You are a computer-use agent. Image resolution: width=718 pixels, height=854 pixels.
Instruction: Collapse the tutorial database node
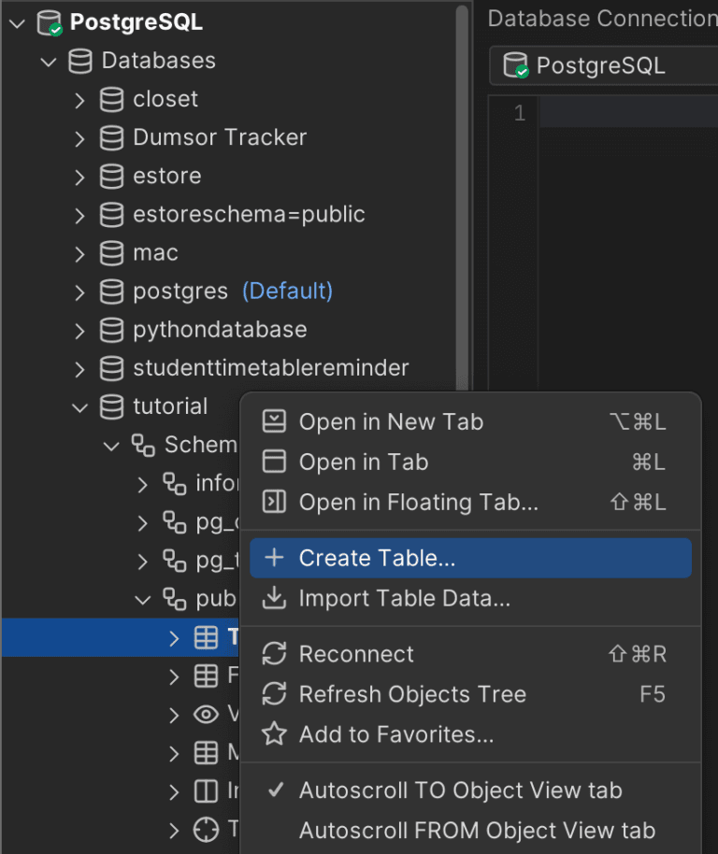(80, 406)
